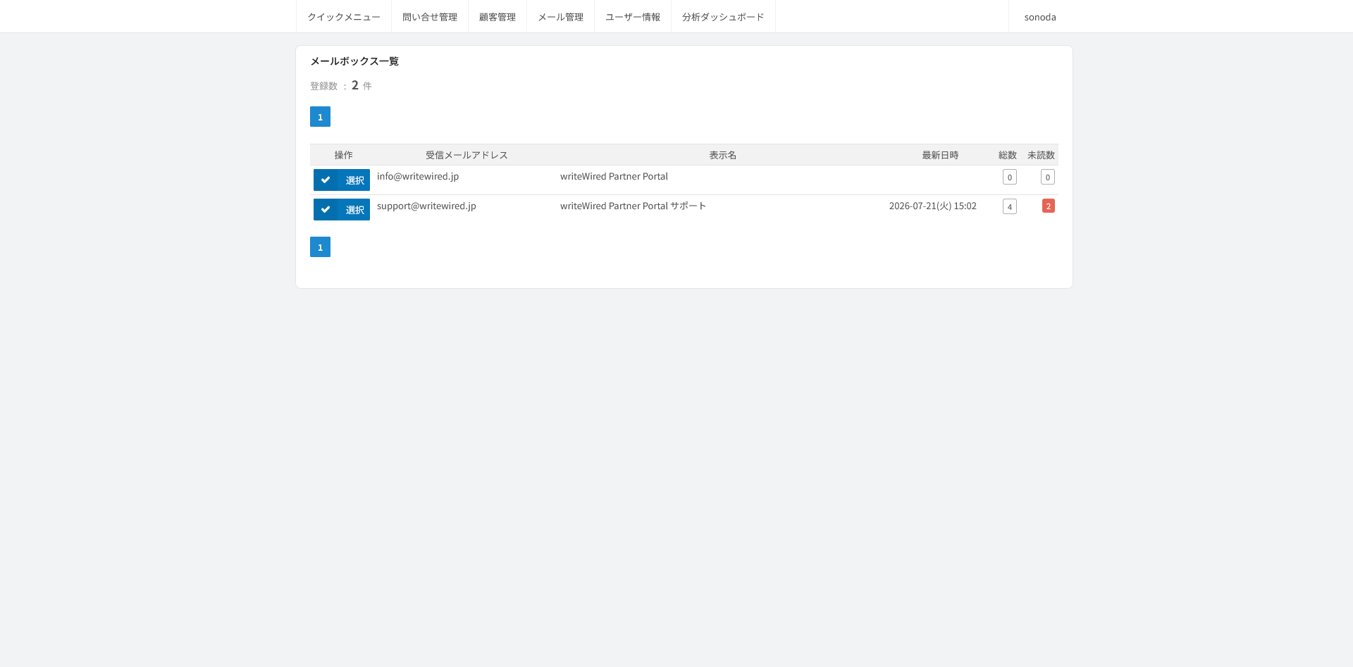Click the 未読数 column header
The height and width of the screenshot is (667, 1353).
(1041, 155)
